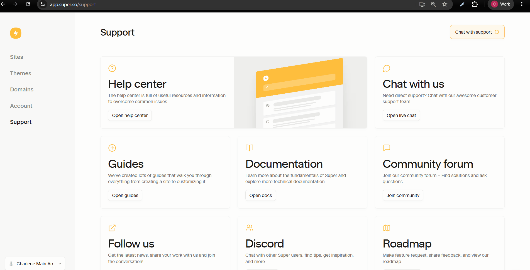Screen dimensions: 530x270
Task: Open the Work browser profile menu
Action: coord(500,4)
